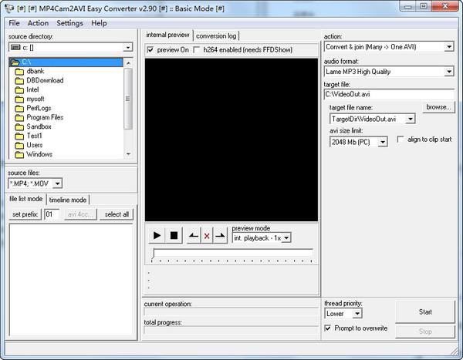Click the Start button

425,312
